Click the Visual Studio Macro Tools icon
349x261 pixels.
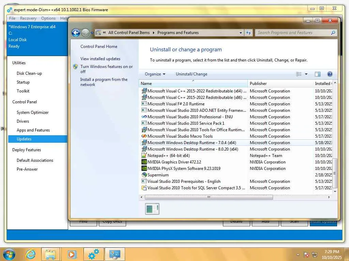(x=144, y=136)
